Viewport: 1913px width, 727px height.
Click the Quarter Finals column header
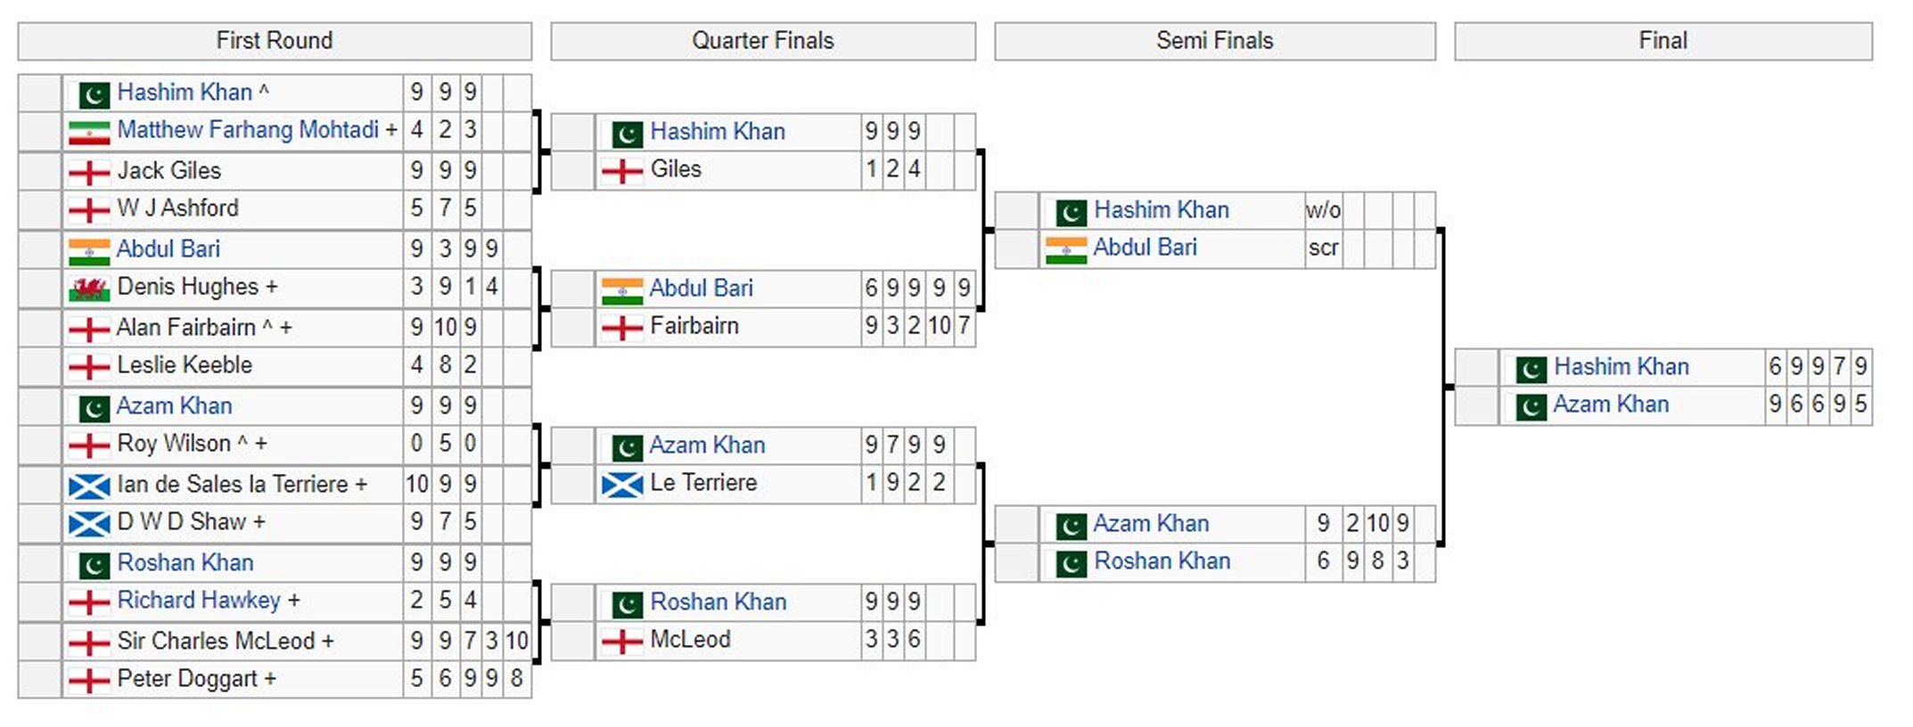click(763, 41)
